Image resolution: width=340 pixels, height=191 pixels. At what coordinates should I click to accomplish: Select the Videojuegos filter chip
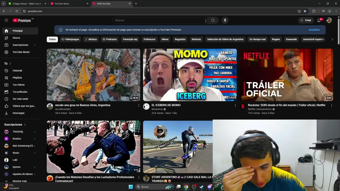pos(70,39)
